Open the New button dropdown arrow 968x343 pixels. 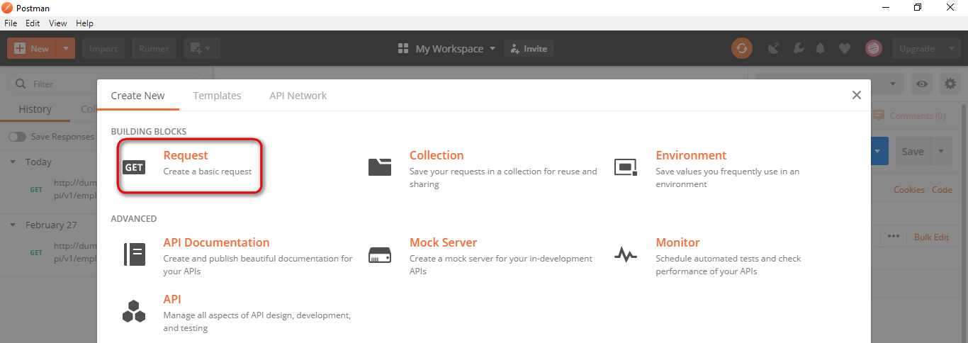pos(65,48)
